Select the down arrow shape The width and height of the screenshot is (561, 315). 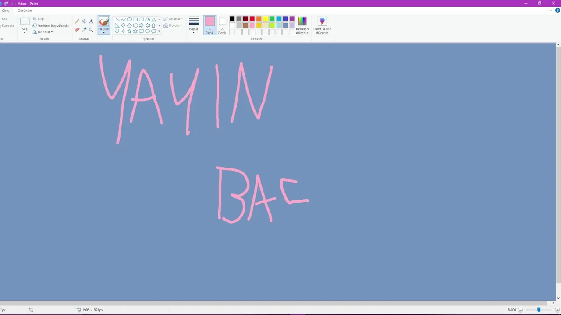click(x=117, y=31)
